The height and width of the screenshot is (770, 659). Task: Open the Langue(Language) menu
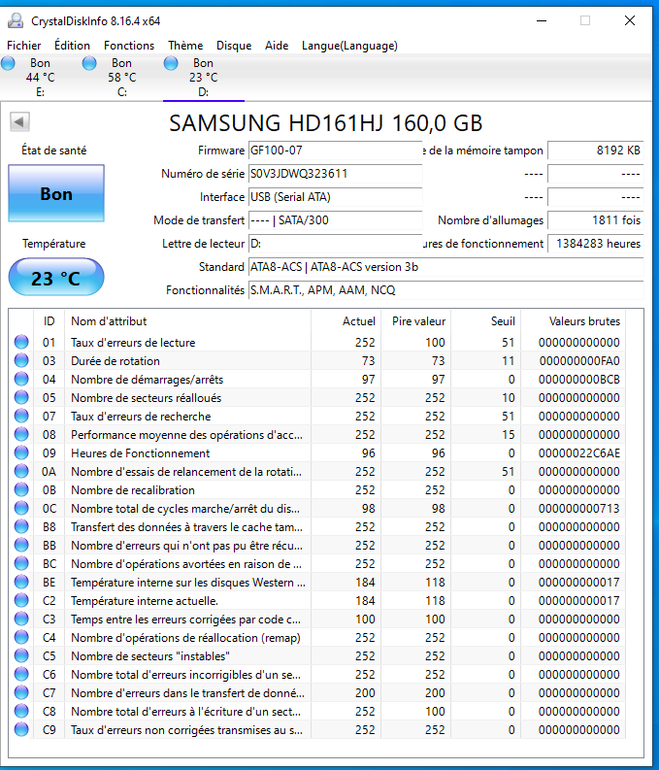[349, 46]
